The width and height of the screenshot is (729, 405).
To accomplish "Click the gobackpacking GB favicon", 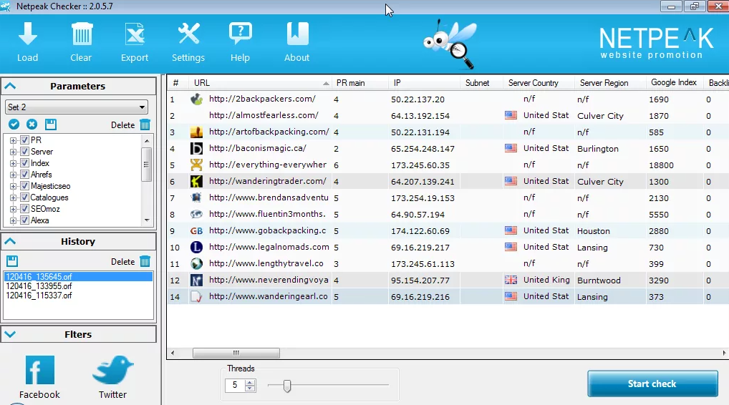I will [197, 231].
